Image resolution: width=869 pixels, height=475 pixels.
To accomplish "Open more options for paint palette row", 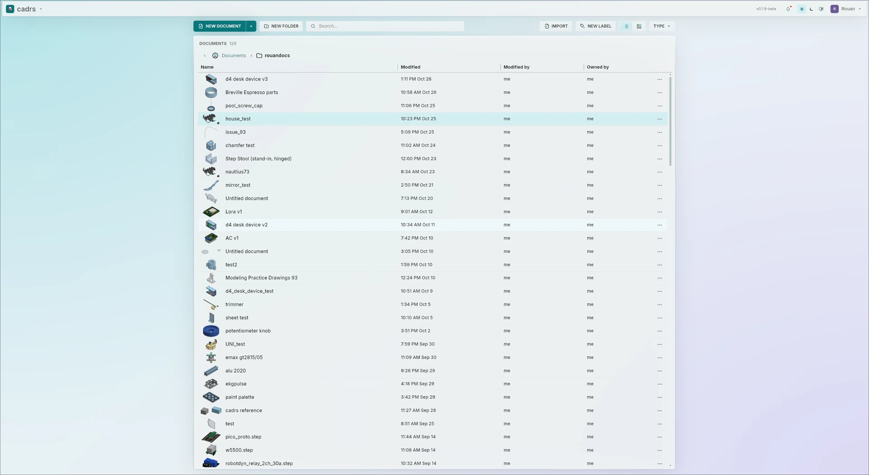I will coord(659,397).
